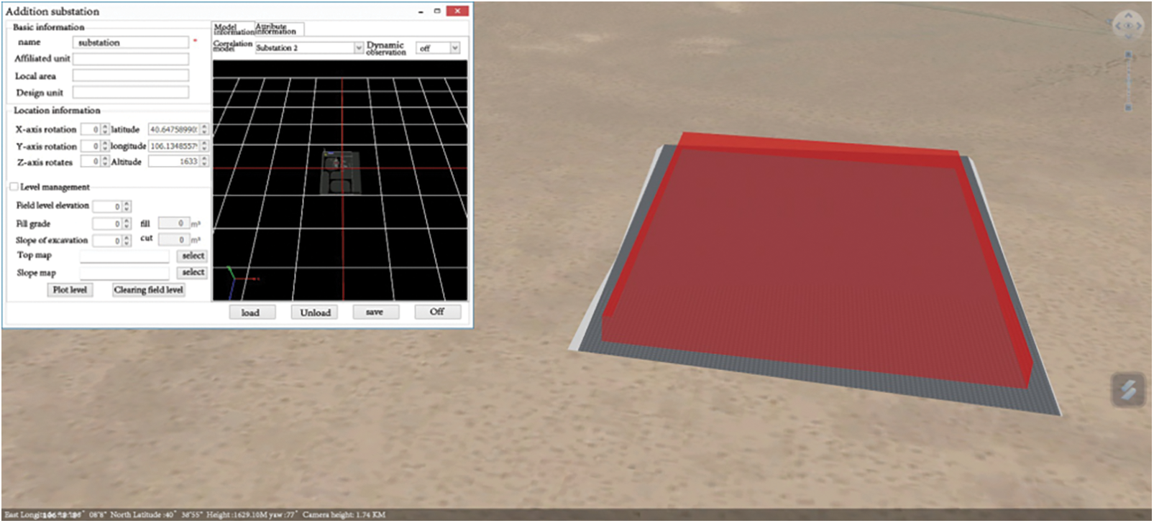Click the eye icon in navigation compass
Image resolution: width=1154 pixels, height=523 pixels.
tap(1128, 26)
